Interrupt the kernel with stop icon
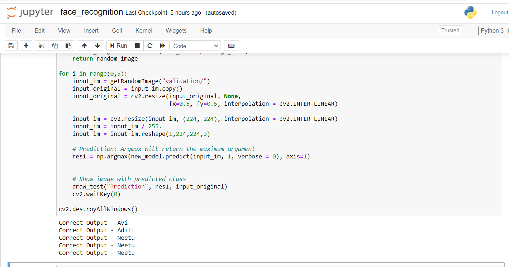The height and width of the screenshot is (267, 509). [137, 46]
